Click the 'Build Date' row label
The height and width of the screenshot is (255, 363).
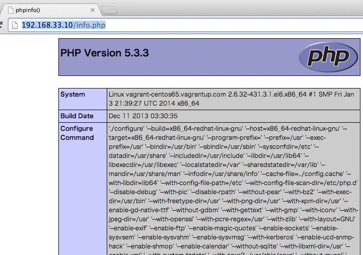coord(77,116)
